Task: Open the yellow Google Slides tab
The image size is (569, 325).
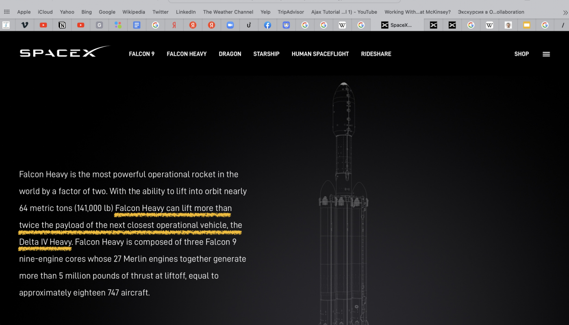Action: [x=527, y=25]
